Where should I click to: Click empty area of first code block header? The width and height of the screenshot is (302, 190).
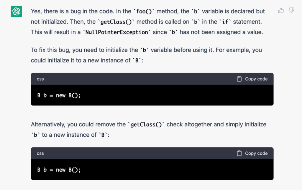click(x=139, y=79)
